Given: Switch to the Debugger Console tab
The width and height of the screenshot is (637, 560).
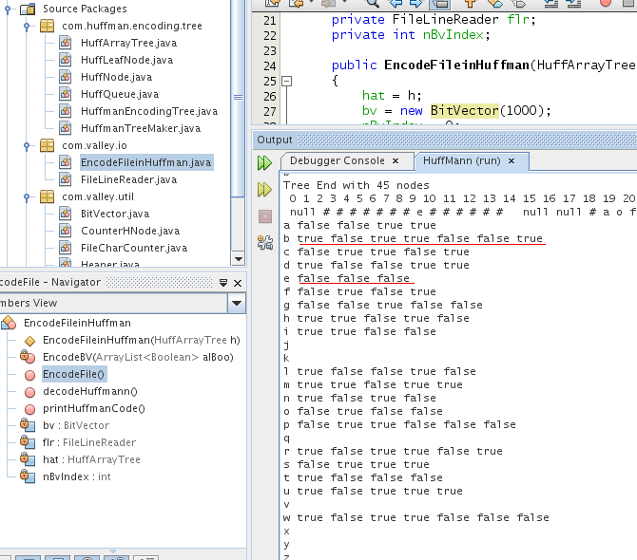Looking at the screenshot, I should pos(338,160).
